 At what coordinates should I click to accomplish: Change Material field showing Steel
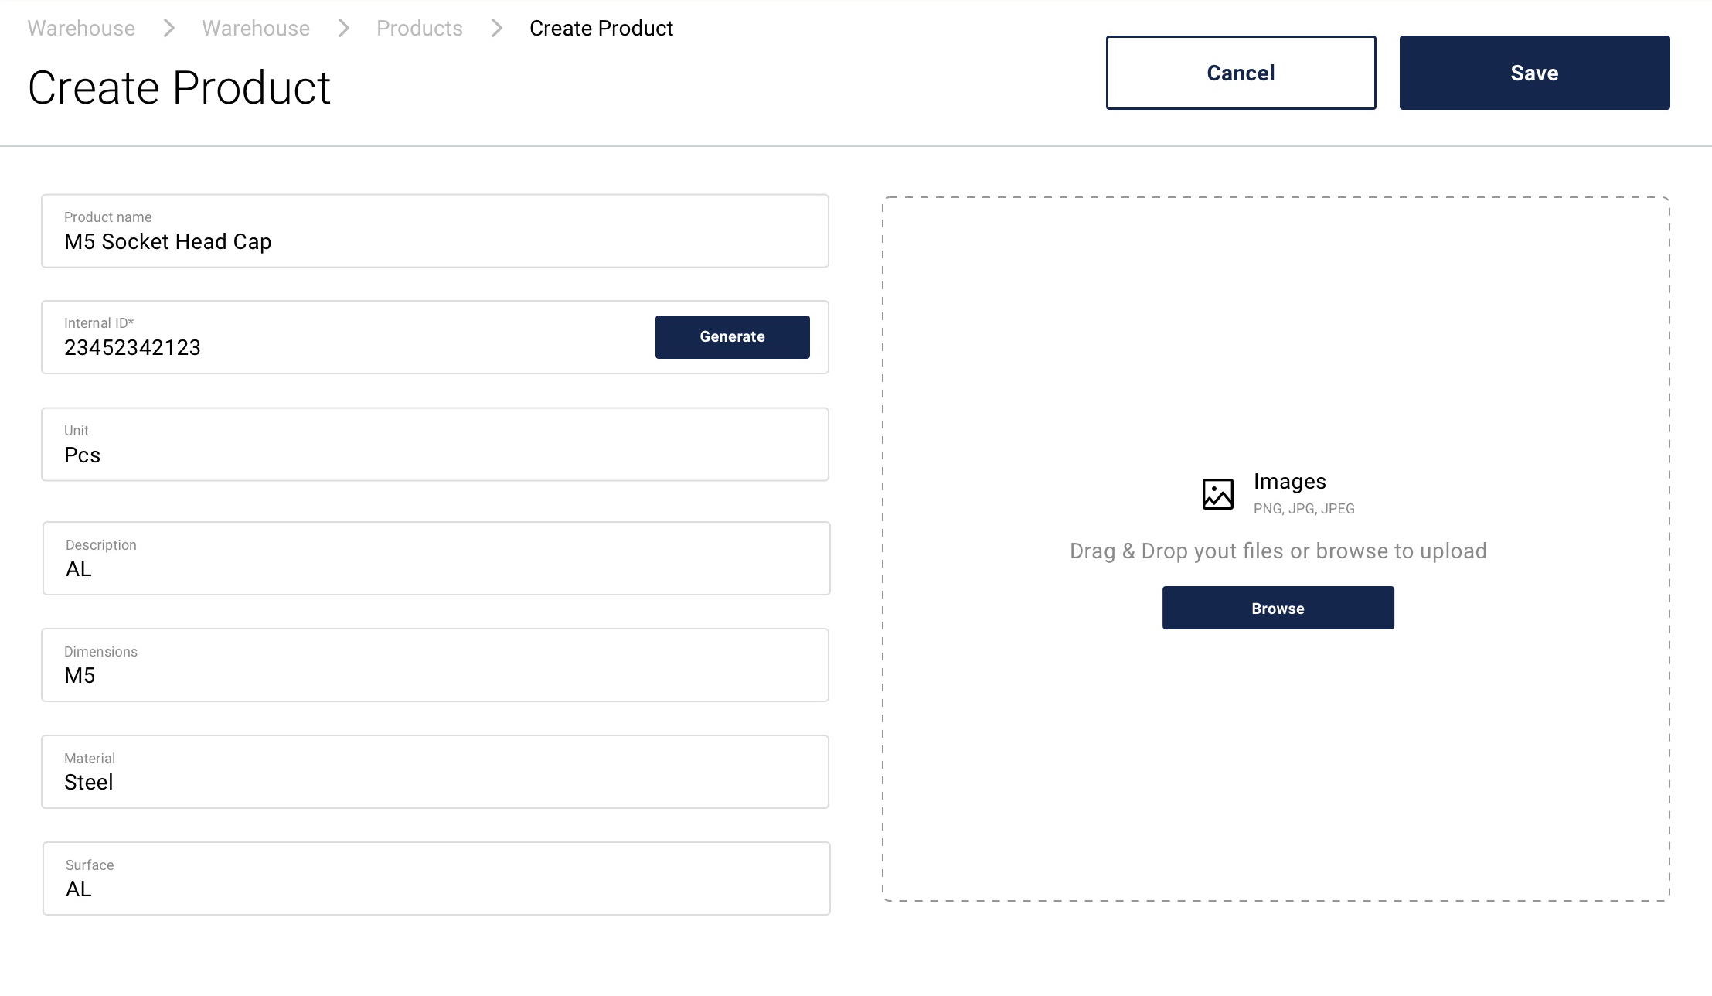[435, 772]
